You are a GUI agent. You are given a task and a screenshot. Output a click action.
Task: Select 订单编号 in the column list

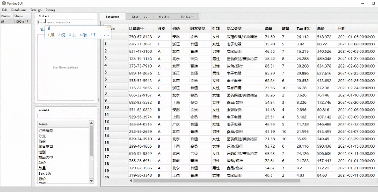46,131
